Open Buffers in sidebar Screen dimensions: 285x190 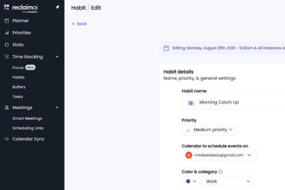(x=19, y=87)
